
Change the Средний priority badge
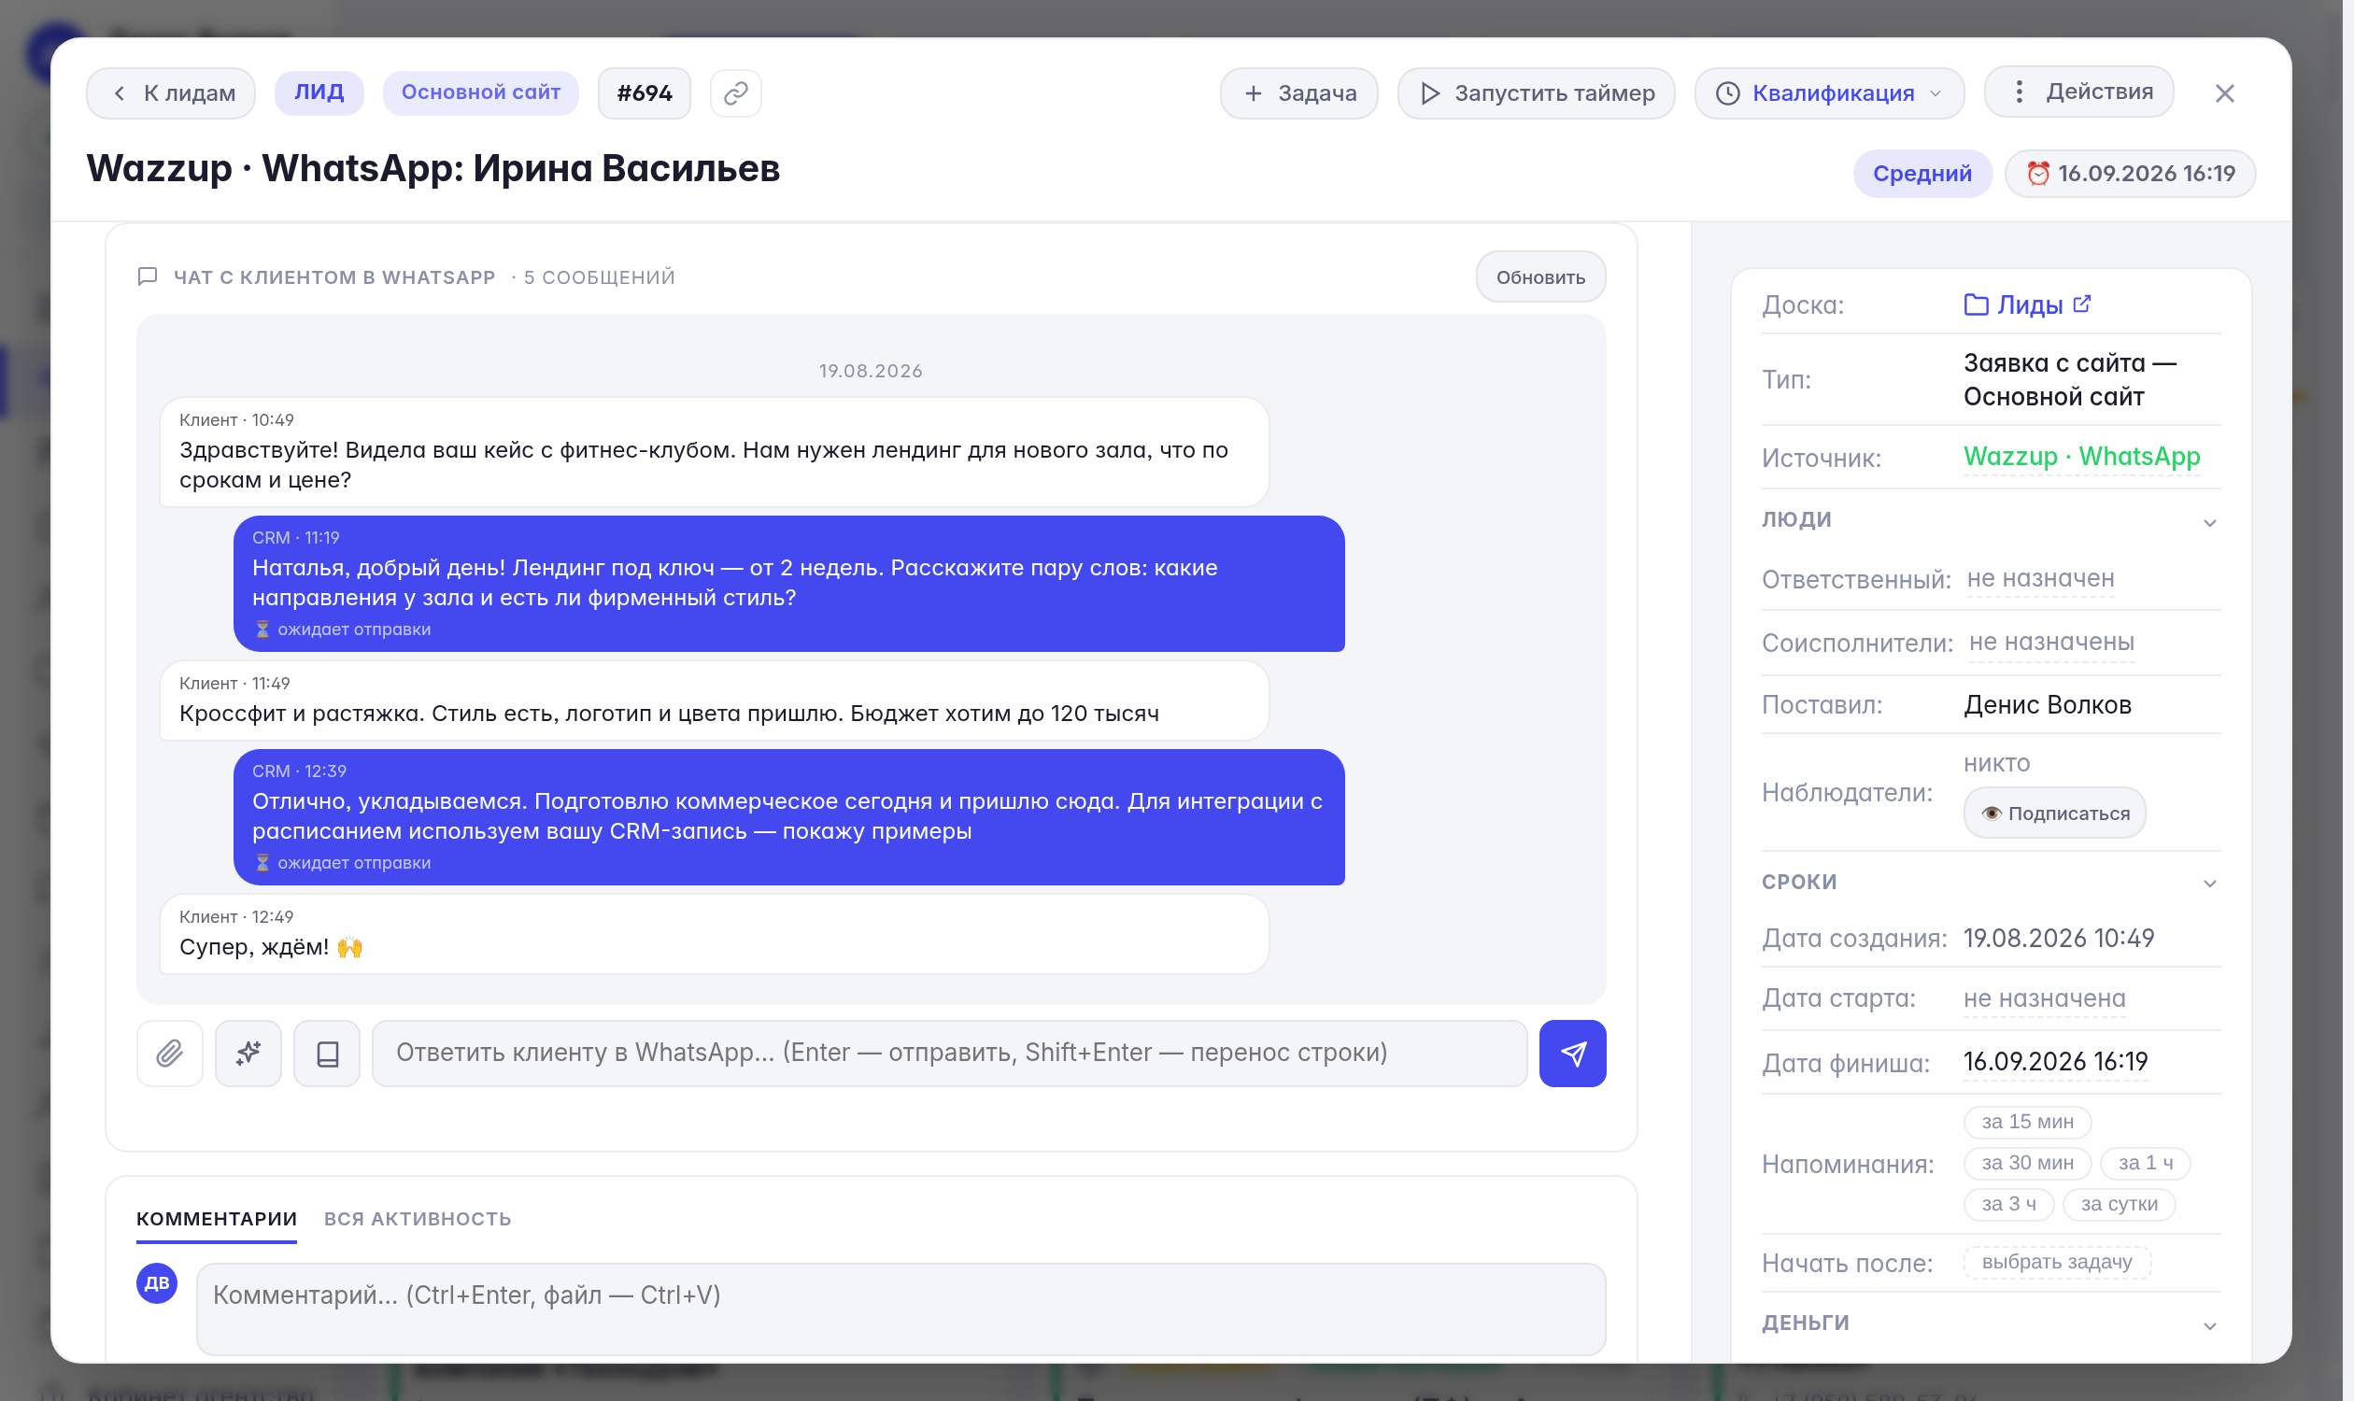tap(1921, 173)
